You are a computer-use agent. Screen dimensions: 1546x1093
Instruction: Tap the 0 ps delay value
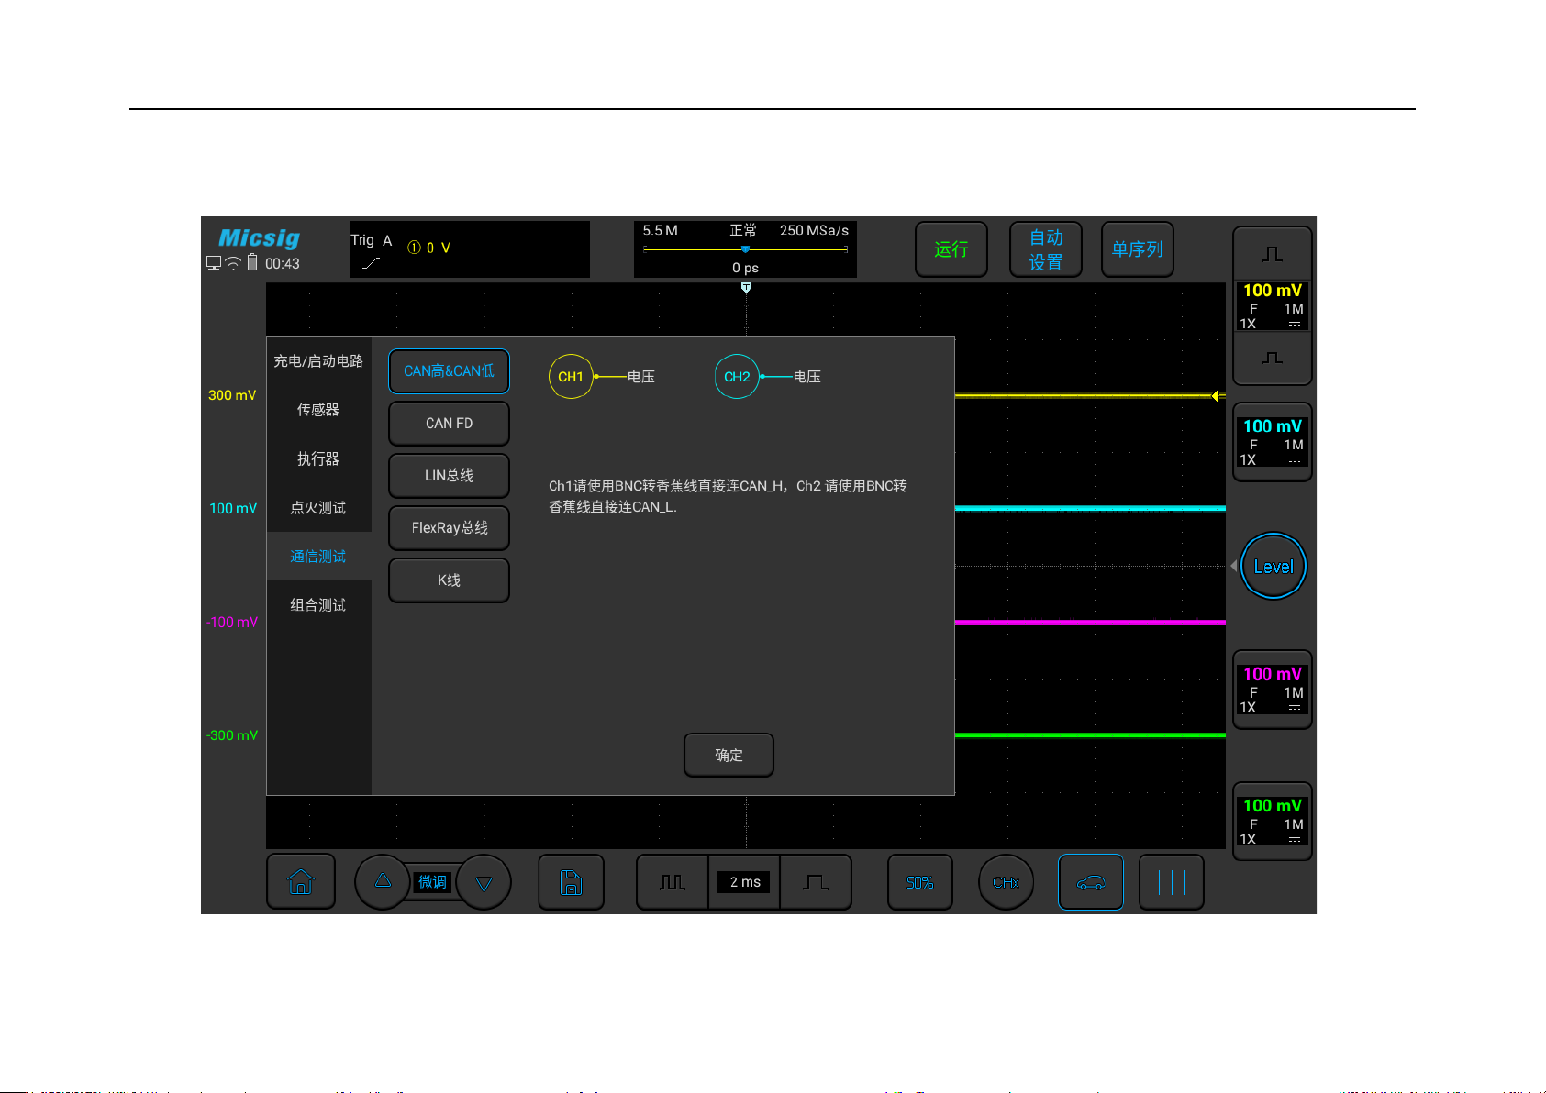coord(745,268)
